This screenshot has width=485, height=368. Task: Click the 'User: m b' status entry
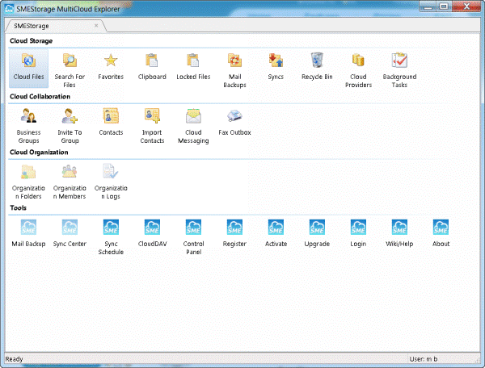pyautogui.click(x=424, y=359)
